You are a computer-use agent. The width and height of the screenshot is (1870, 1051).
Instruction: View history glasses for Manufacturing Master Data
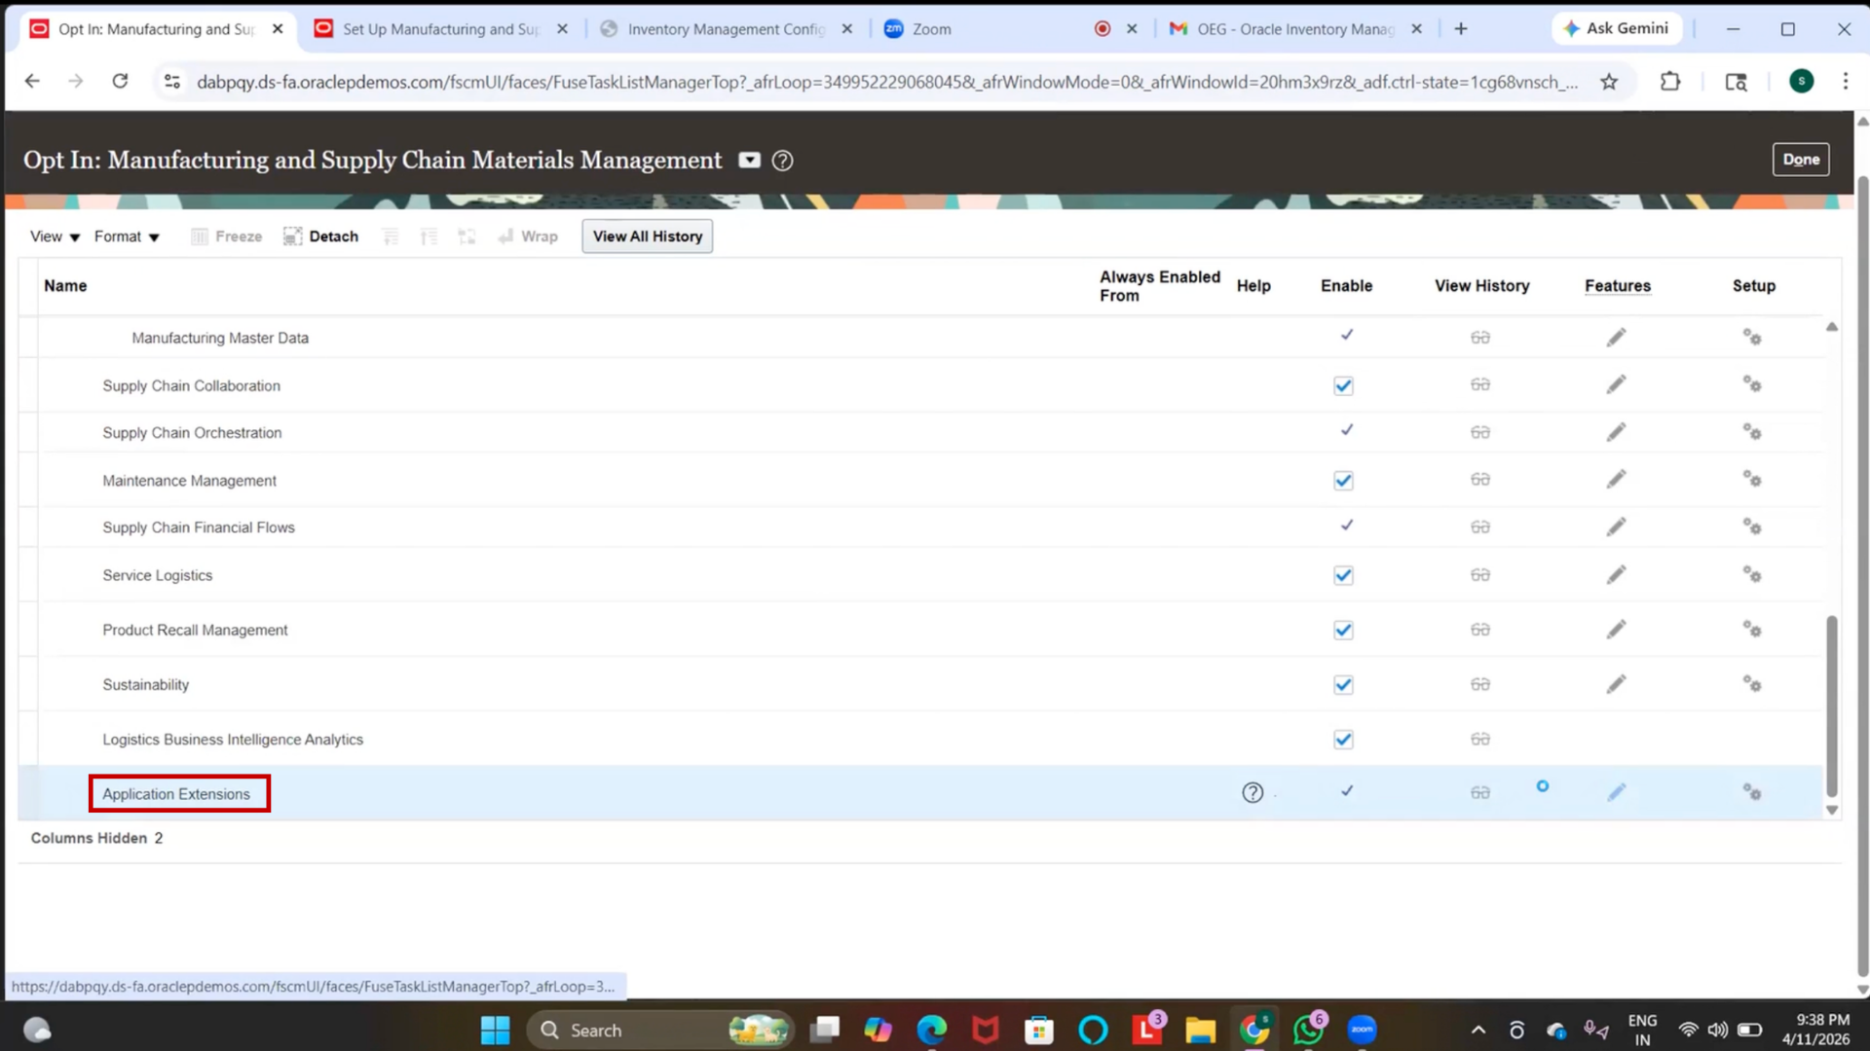[x=1480, y=338]
